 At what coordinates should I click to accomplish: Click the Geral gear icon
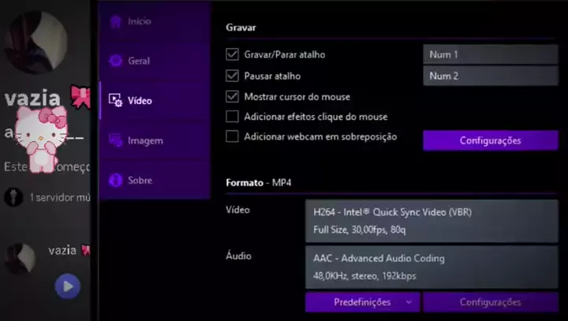[x=115, y=61]
